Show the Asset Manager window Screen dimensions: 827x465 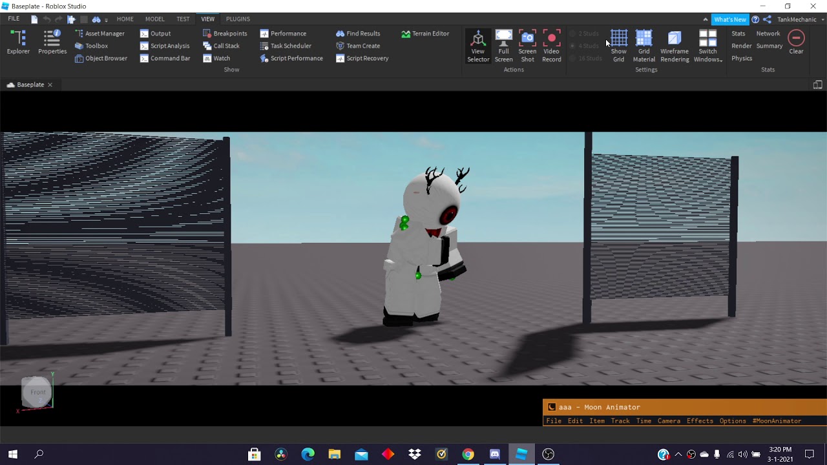pos(99,34)
